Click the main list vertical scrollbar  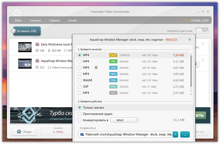209,72
